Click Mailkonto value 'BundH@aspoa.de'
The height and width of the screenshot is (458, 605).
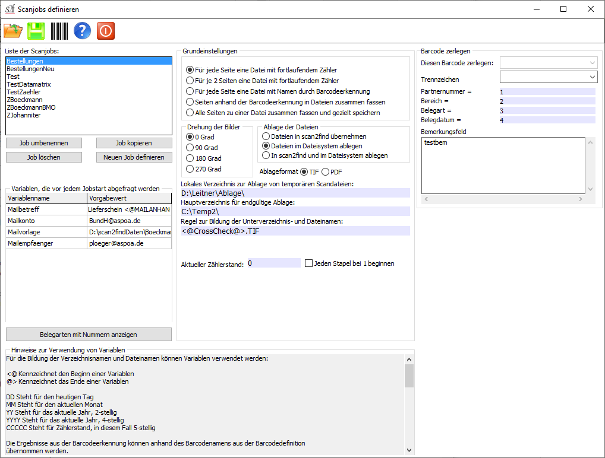click(130, 221)
